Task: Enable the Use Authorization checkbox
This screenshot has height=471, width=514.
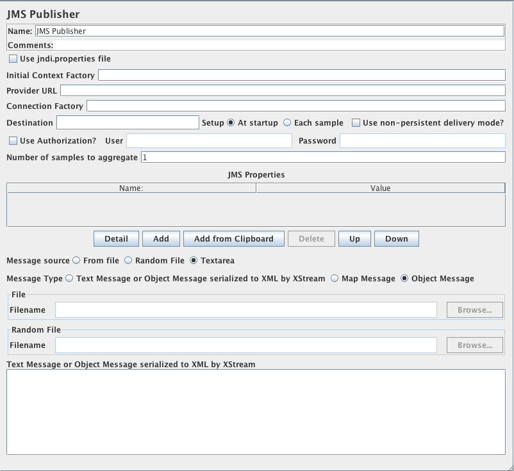Action: [13, 141]
